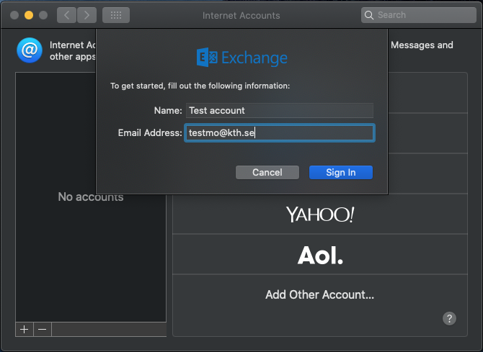Select the Yahoo! account type

[319, 214]
